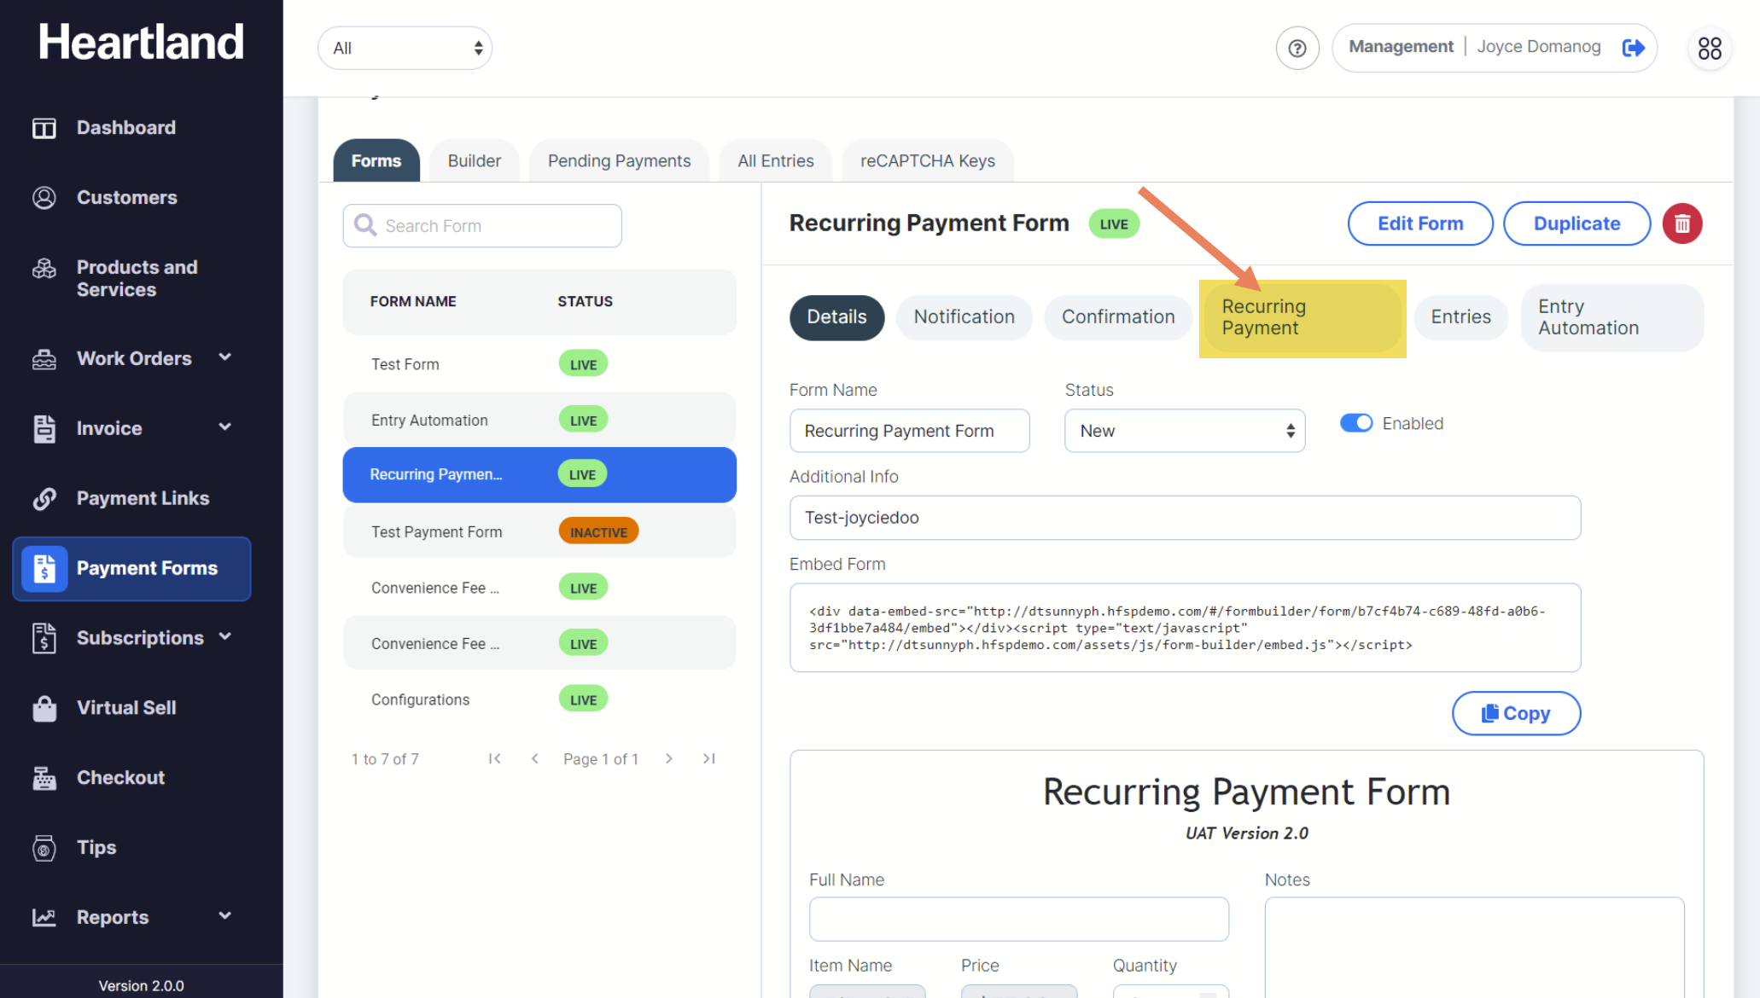Select Test Payment Form in list
1760x998 pixels.
(x=436, y=531)
